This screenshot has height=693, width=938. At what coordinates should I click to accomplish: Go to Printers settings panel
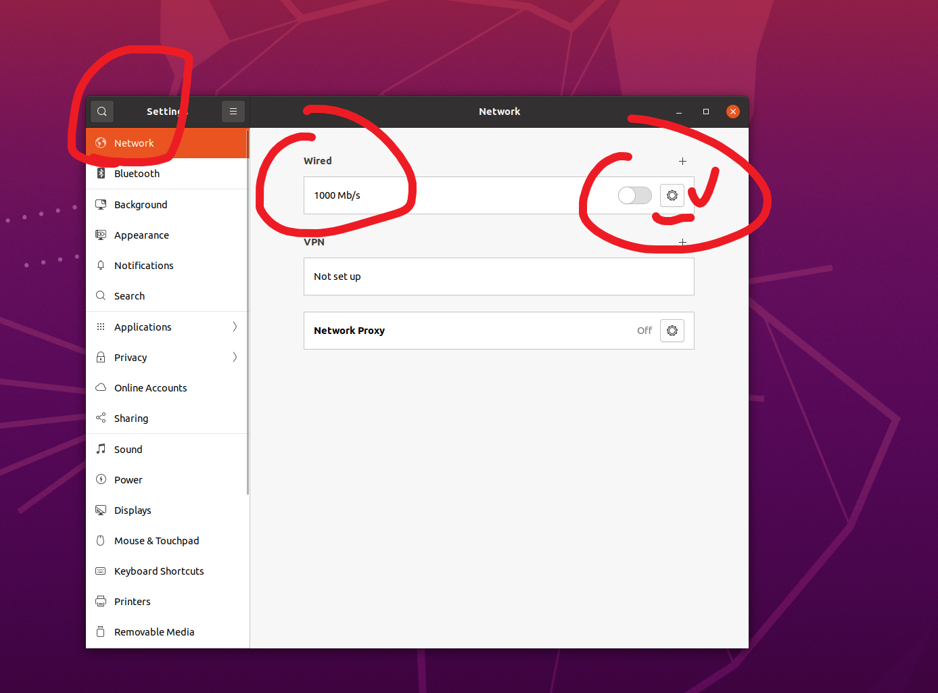167,602
